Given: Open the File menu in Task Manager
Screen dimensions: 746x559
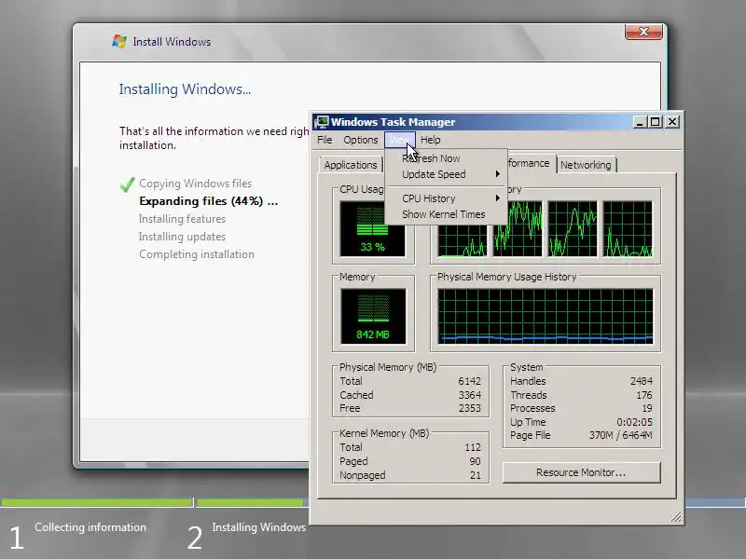Looking at the screenshot, I should tap(325, 140).
